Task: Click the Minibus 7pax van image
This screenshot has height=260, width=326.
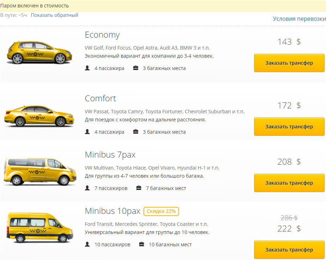Action: point(39,171)
